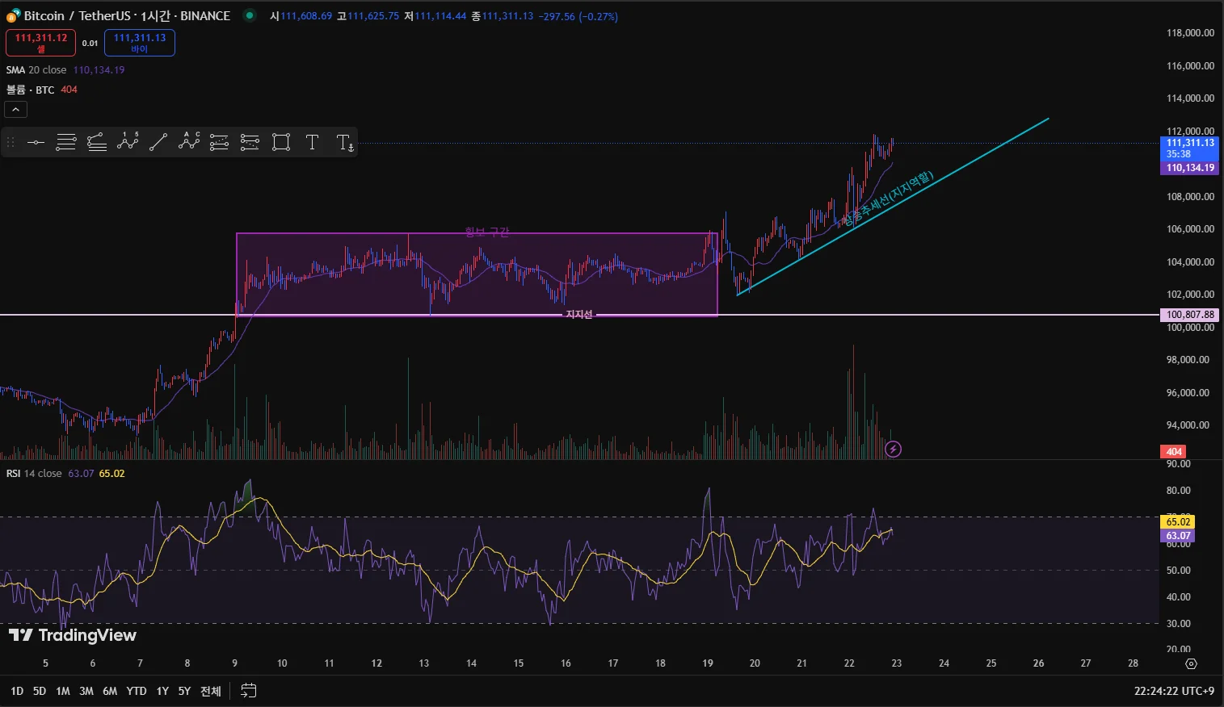The height and width of the screenshot is (707, 1224).
Task: Pick the Elliott impulse wave 1-5 tool
Action: coord(128,142)
